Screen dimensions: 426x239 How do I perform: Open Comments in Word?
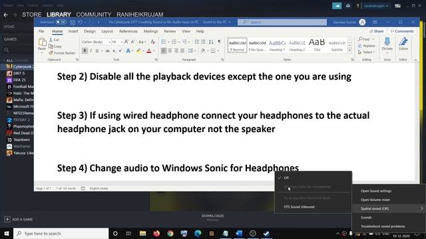coord(402,31)
